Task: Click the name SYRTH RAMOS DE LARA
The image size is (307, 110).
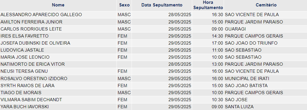Action: [x=27, y=86]
